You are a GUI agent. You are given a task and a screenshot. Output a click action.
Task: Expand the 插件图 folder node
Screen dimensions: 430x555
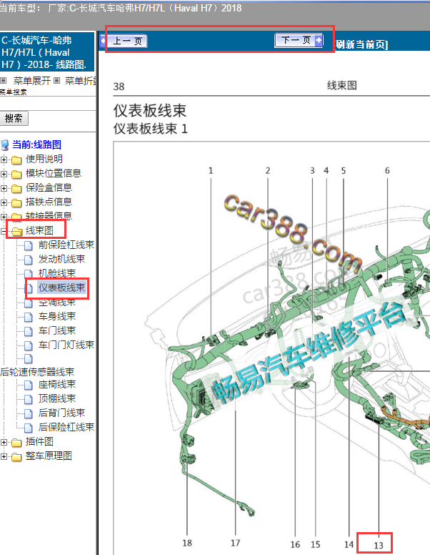click(4, 442)
